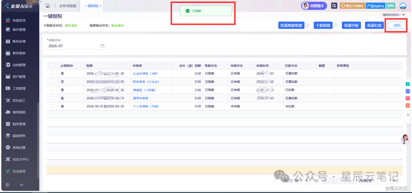The image size is (412, 193).
Task: Go to previous page in pagination
Action: pos(333,180)
